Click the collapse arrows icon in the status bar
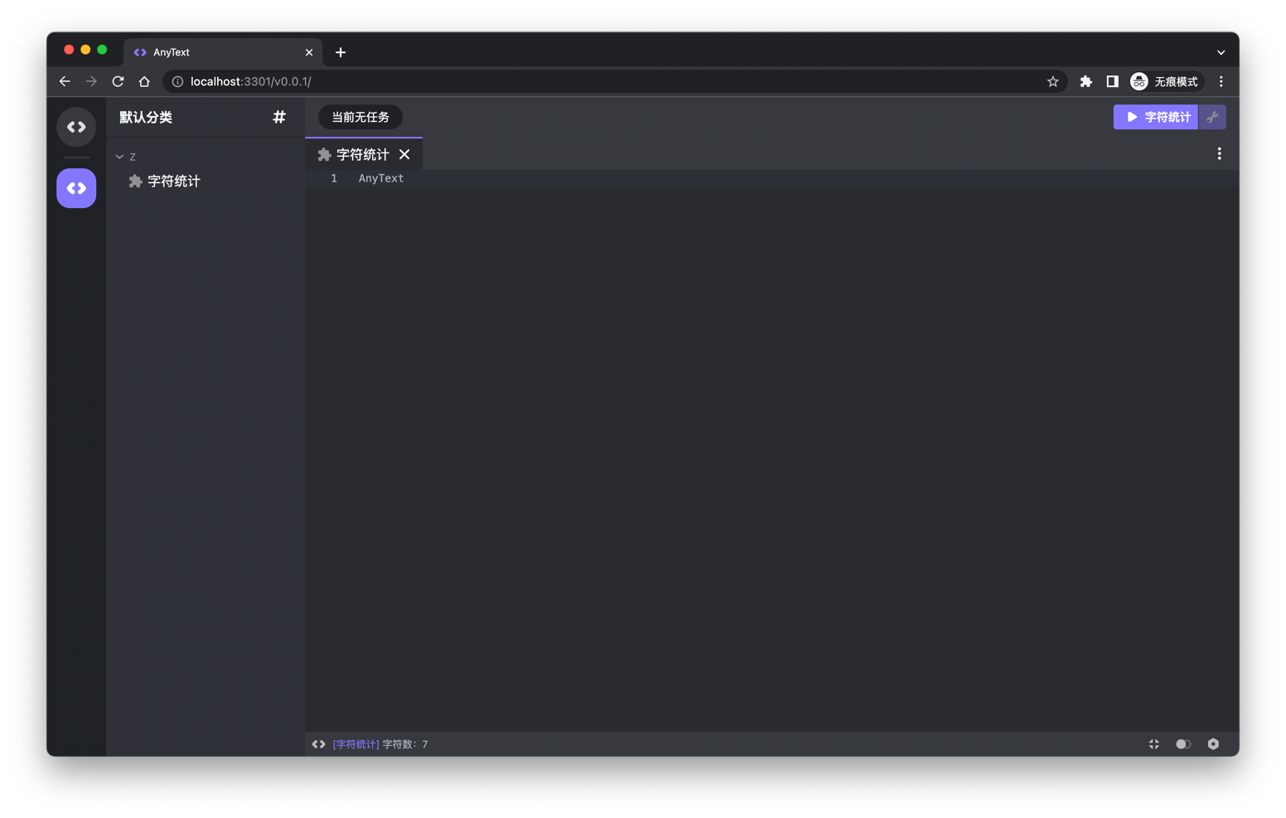Viewport: 1286px width, 818px height. 1153,744
